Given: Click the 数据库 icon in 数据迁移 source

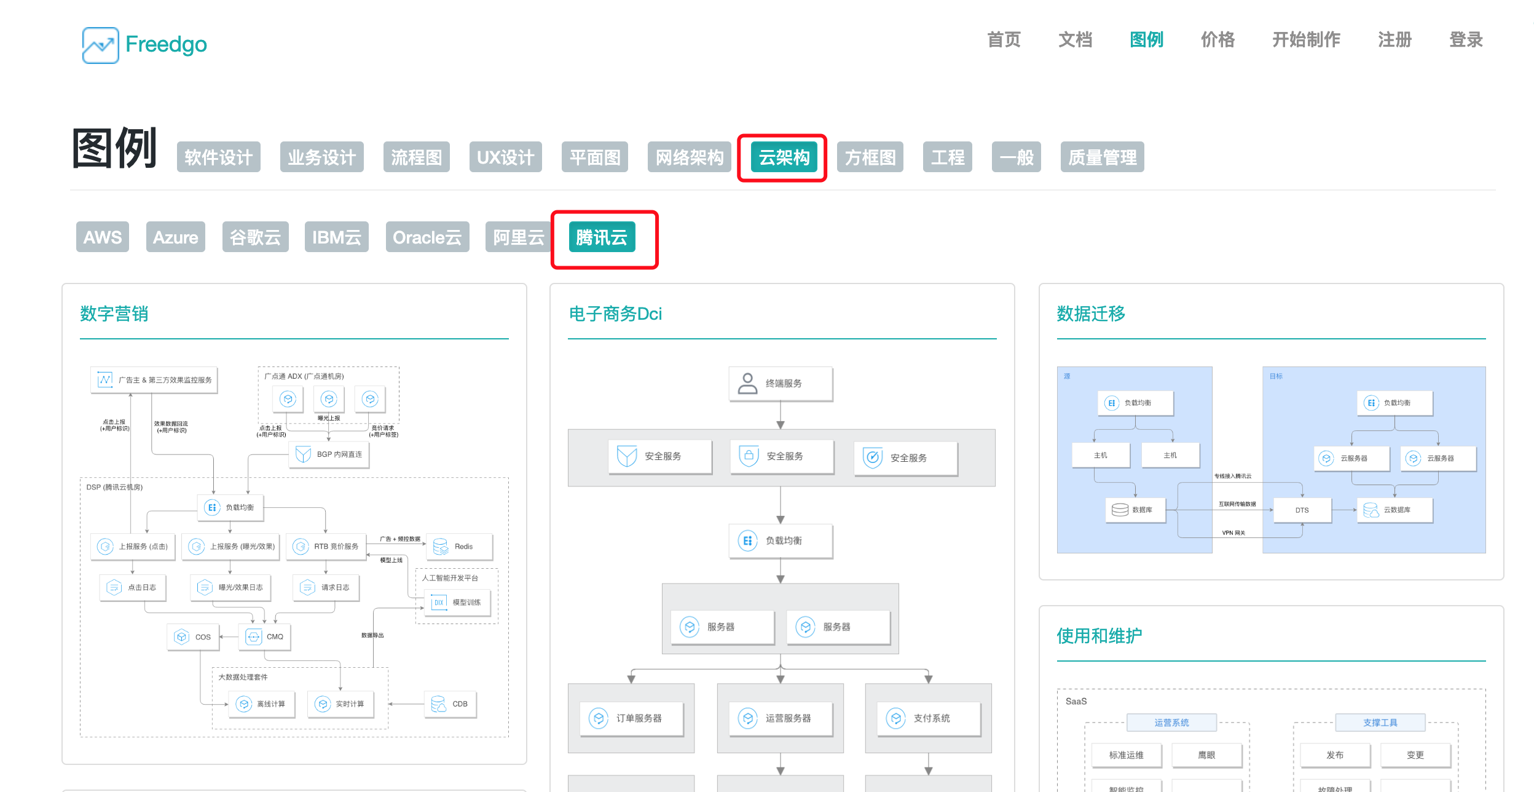Looking at the screenshot, I should [1120, 510].
